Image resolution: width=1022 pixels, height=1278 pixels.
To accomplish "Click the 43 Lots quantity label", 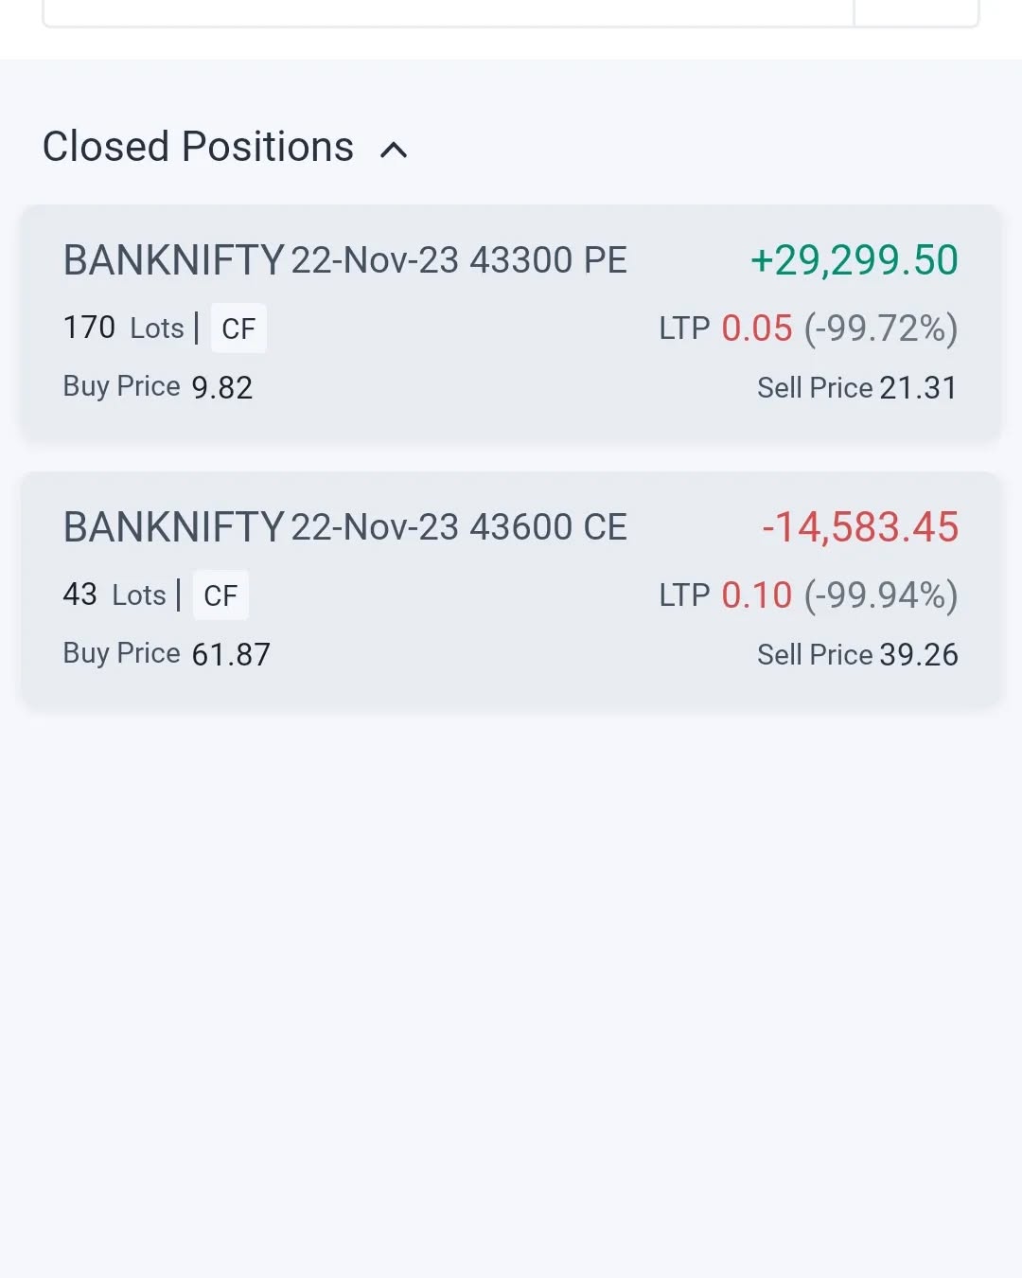I will [x=114, y=595].
